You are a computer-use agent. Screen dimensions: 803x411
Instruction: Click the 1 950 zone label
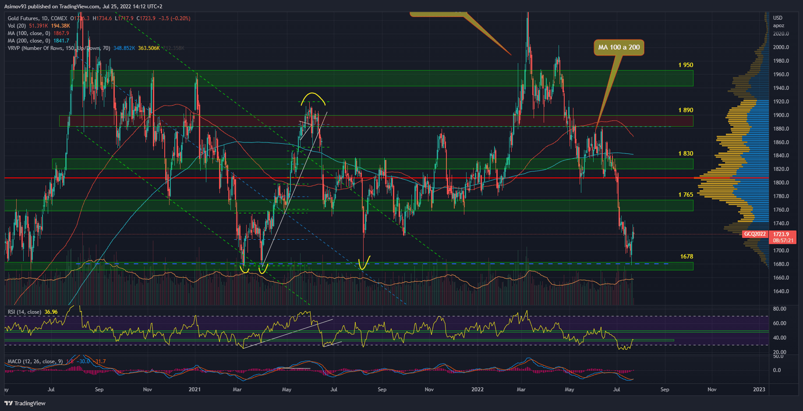686,65
